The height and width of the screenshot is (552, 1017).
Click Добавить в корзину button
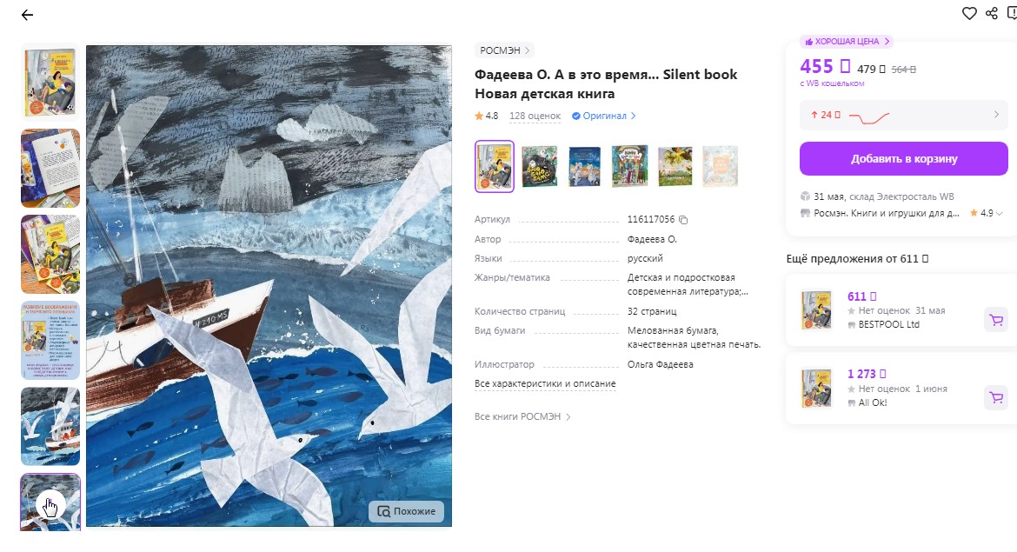[903, 159]
